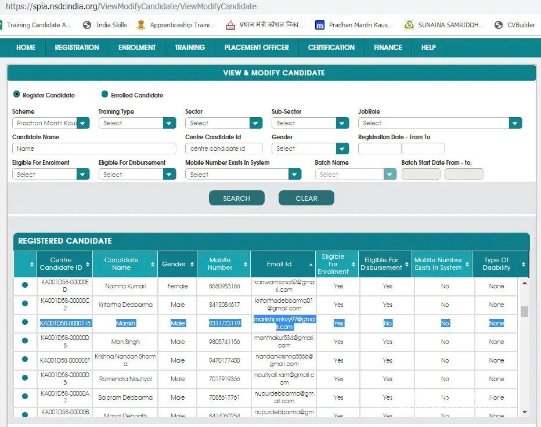Sort by Type Of Disability column arrows

(x=524, y=265)
